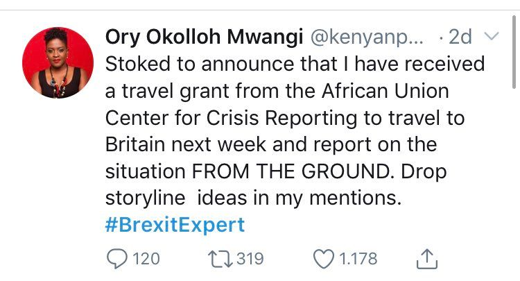Viewport: 520px width, 281px height.
Task: Retweet this post using the arrows icon
Action: tap(216, 259)
